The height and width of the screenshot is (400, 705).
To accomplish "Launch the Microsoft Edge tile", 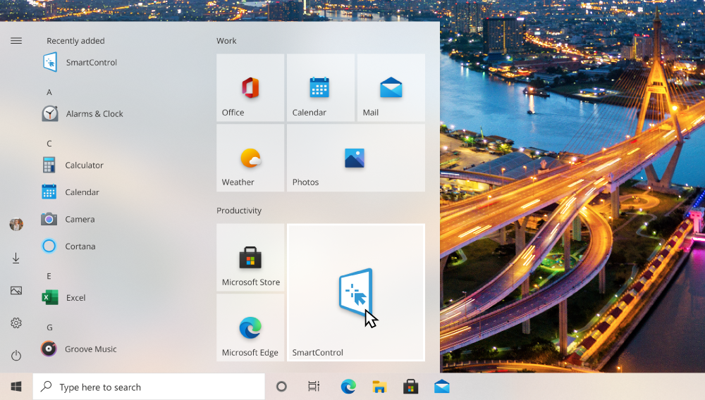I will pos(250,327).
